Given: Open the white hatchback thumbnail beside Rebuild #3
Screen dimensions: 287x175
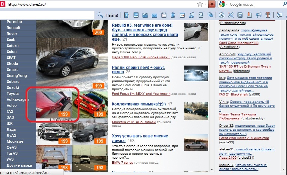Looking at the screenshot, I should pos(196,32).
